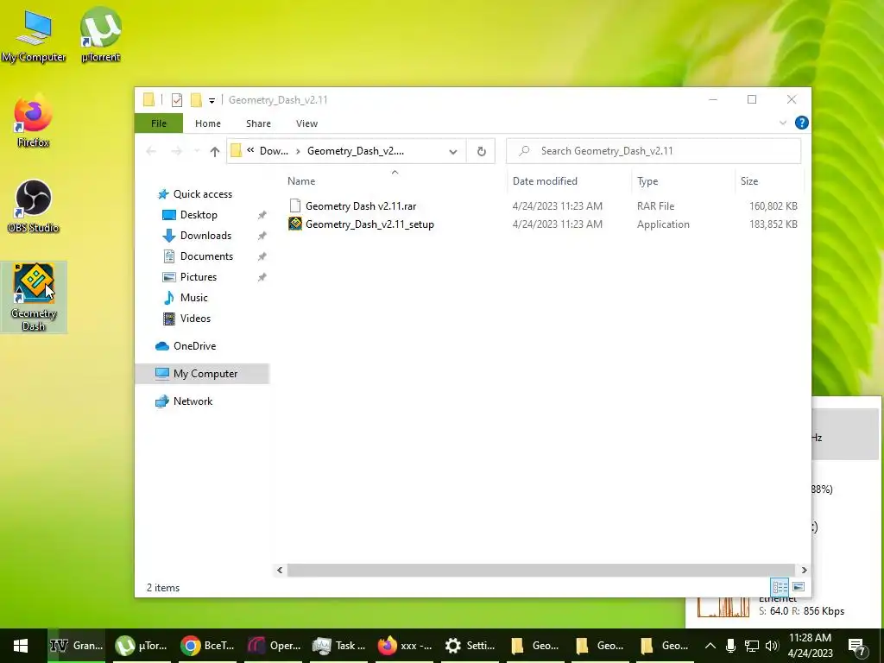The width and height of the screenshot is (884, 663).
Task: Unpin Downloads using its pin icon
Action: pyautogui.click(x=262, y=237)
